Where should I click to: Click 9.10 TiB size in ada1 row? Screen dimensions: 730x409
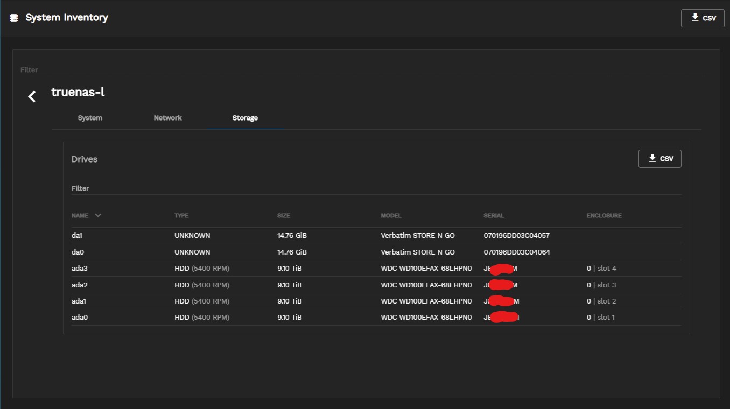(290, 301)
